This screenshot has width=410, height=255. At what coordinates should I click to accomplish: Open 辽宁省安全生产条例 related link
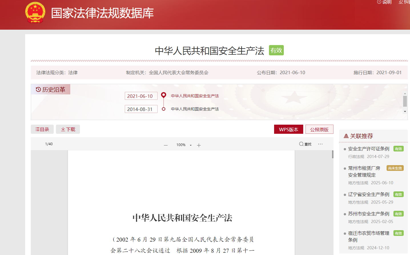point(368,194)
